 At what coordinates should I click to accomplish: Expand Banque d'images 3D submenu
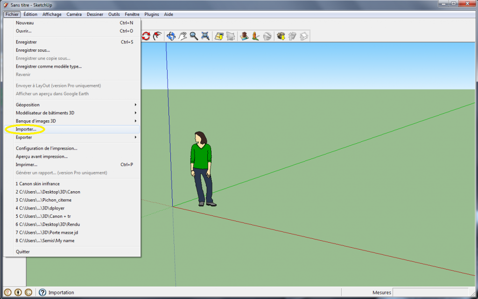[72, 121]
